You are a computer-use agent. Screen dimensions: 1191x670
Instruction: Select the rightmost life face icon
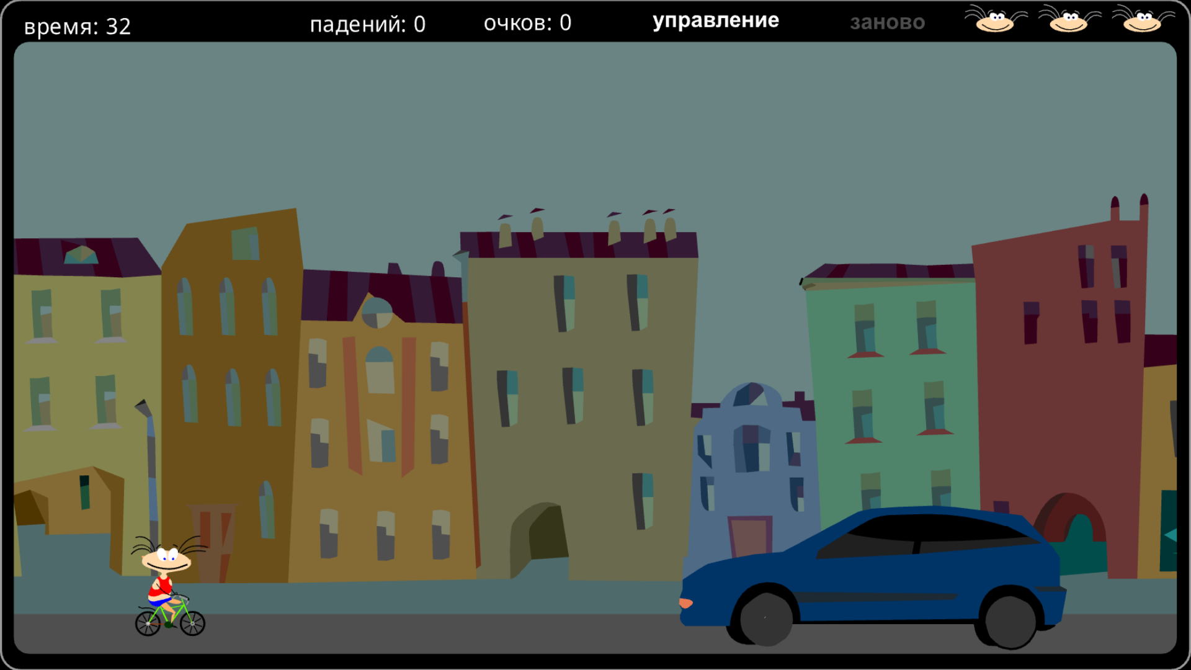pos(1143,22)
